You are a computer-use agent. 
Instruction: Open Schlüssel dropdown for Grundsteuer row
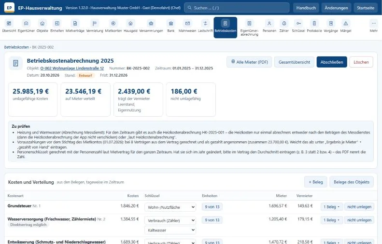coord(170,207)
